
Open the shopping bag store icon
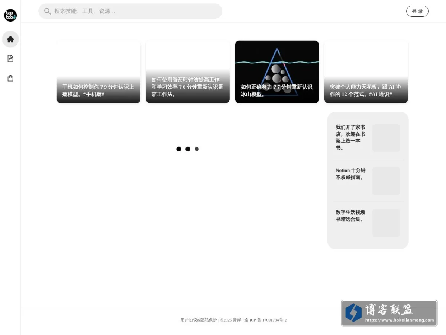pos(10,78)
